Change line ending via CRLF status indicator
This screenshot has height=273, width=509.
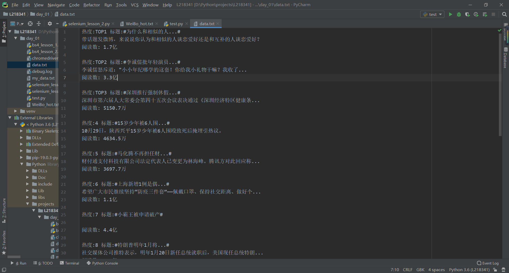coord(408,270)
